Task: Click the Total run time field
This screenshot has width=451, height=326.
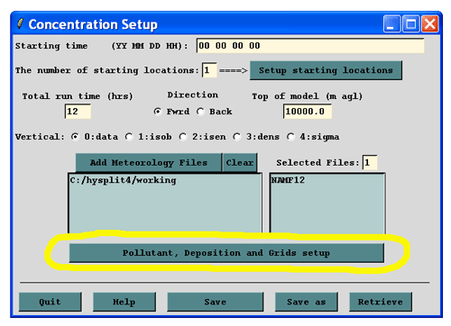Action: [x=78, y=112]
